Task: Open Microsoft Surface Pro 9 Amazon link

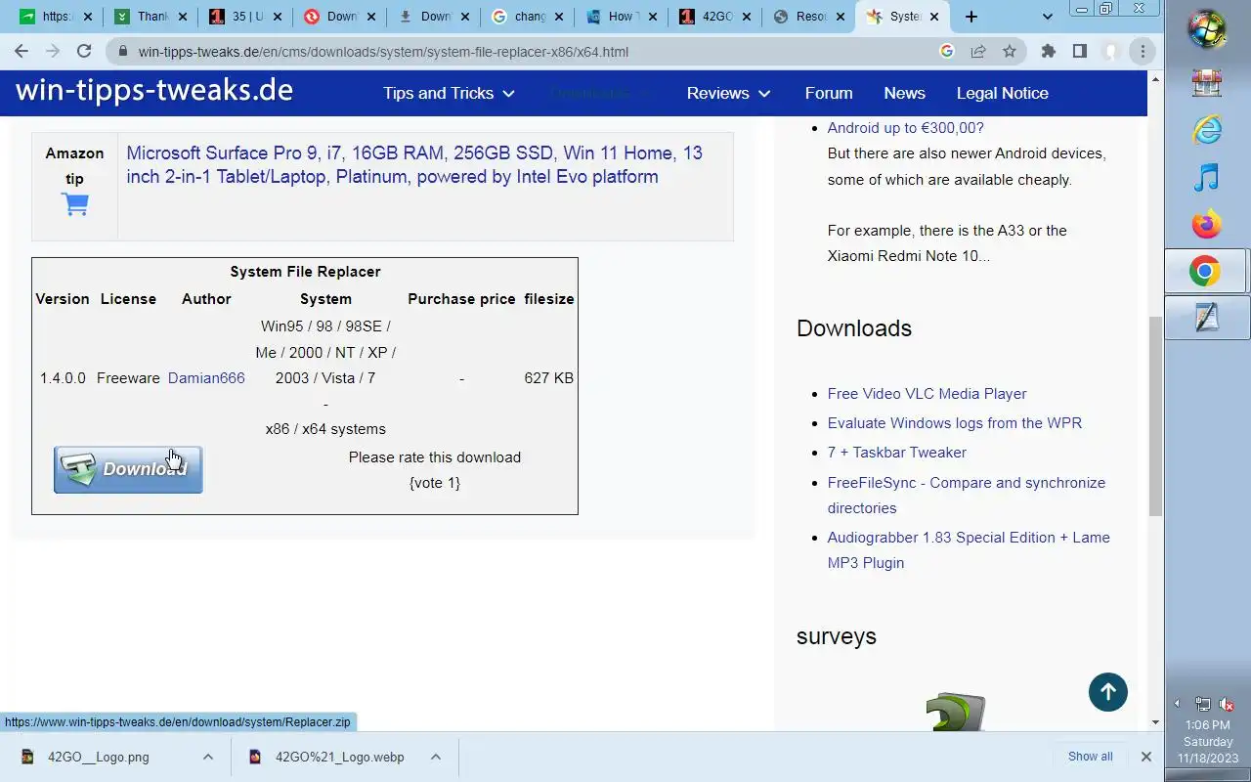Action: point(414,164)
